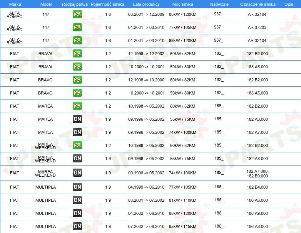Viewport: 301px width, 233px height.
Task: Select MULTIPLA model cell in 77kW / 105KM row
Action: coord(45,187)
